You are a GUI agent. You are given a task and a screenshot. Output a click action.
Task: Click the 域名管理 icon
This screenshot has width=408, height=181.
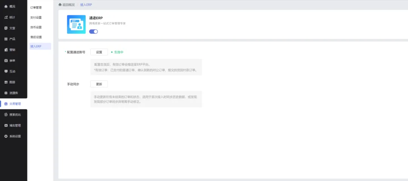point(6,125)
